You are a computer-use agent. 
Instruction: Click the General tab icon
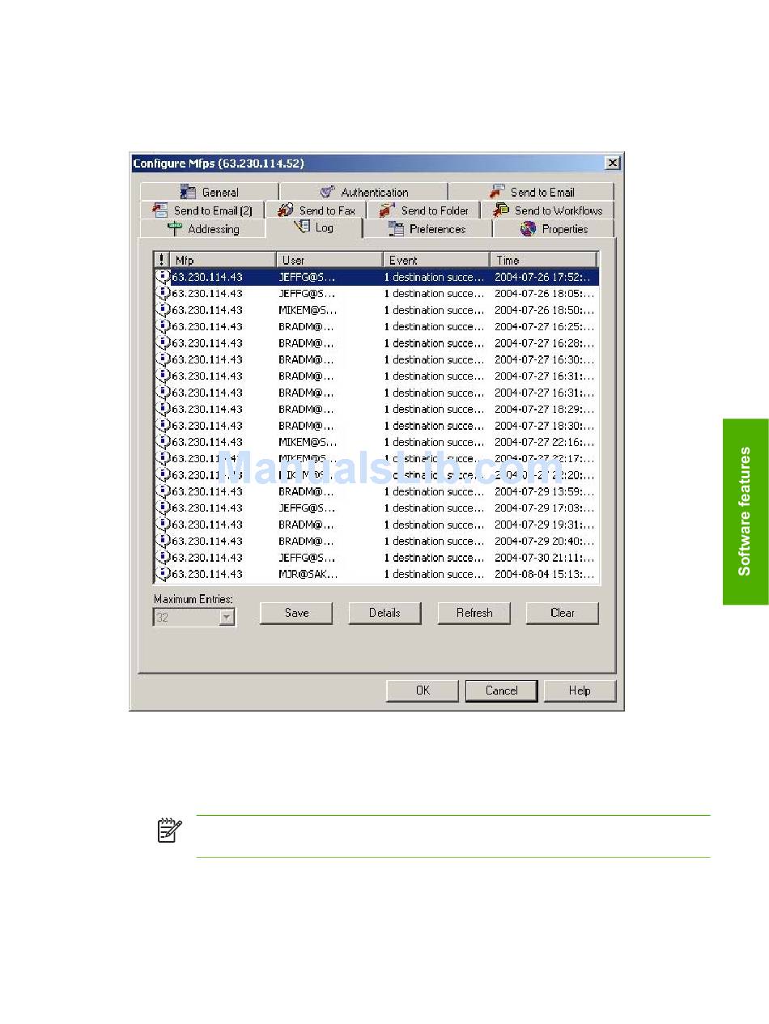(188, 192)
